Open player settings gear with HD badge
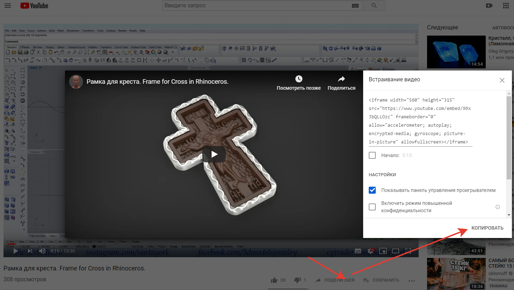The height and width of the screenshot is (290, 514). coord(371,251)
